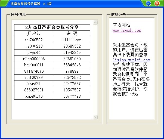The height and width of the screenshot is (139, 164).
Task: Select password 22477667 cell
Action: click(72, 84)
